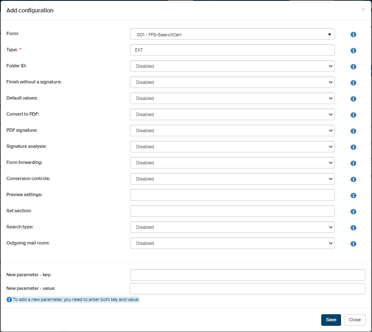Click the Type input field
This screenshot has height=332, width=372.
(x=232, y=50)
